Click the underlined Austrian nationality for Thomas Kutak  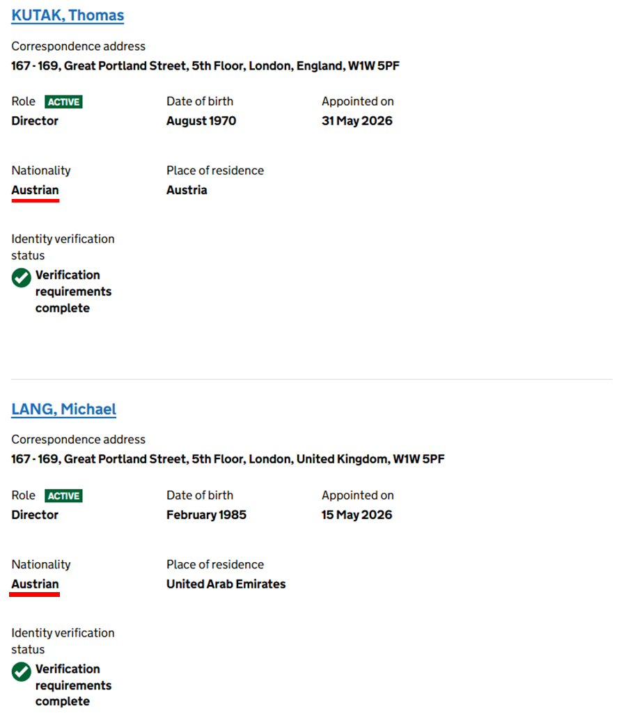coord(36,190)
